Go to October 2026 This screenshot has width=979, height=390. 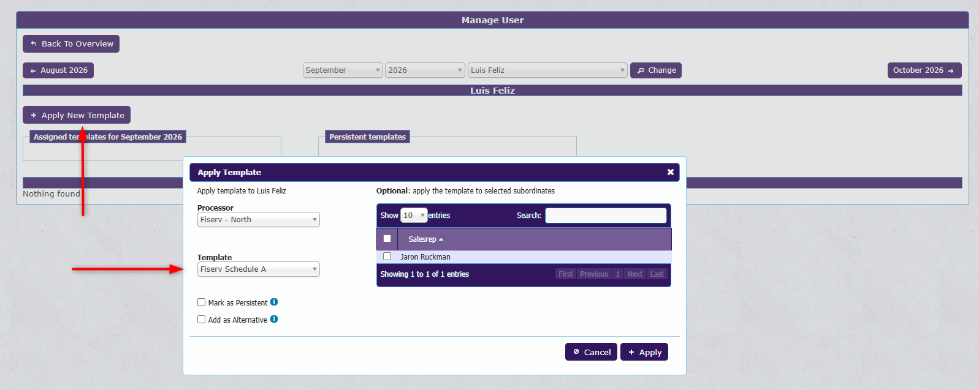click(x=924, y=70)
